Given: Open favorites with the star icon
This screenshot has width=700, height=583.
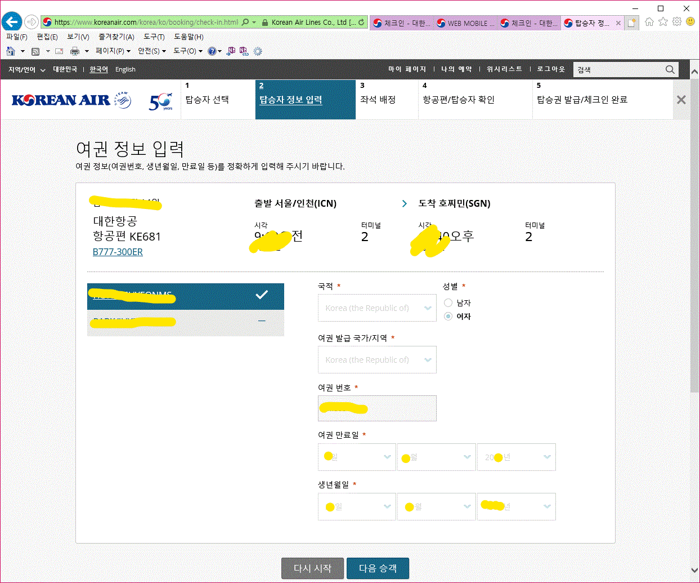Looking at the screenshot, I should (x=663, y=21).
